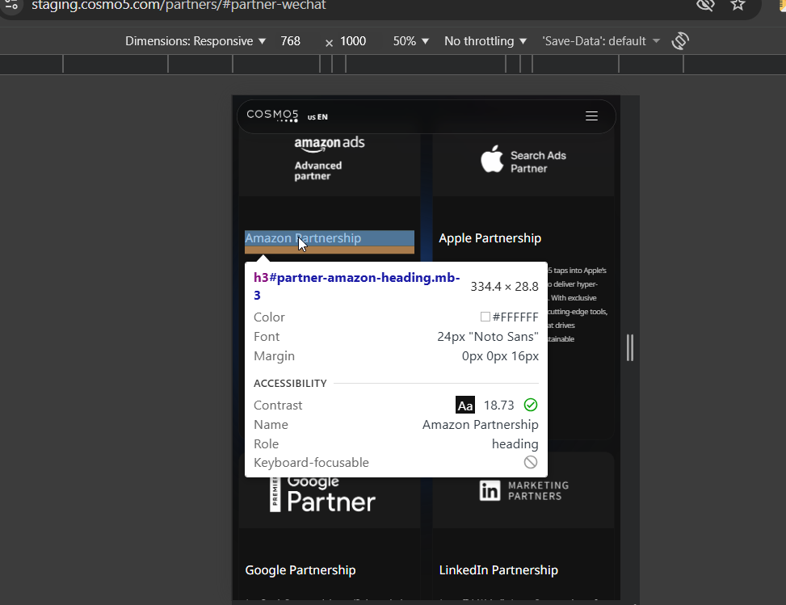The image size is (786, 605).
Task: Click the not keyboard-focusable prohibited icon
Action: [x=531, y=462]
